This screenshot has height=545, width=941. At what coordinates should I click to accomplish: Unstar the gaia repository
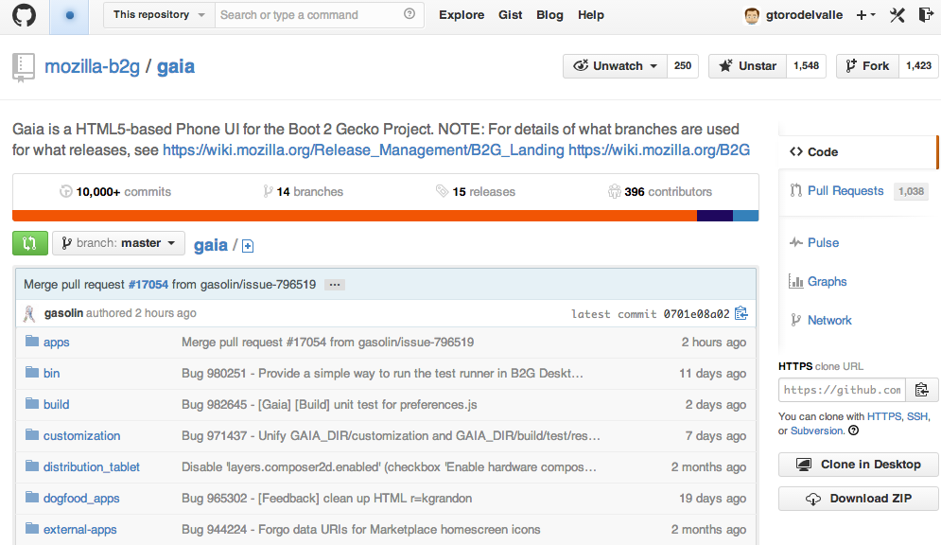click(747, 66)
